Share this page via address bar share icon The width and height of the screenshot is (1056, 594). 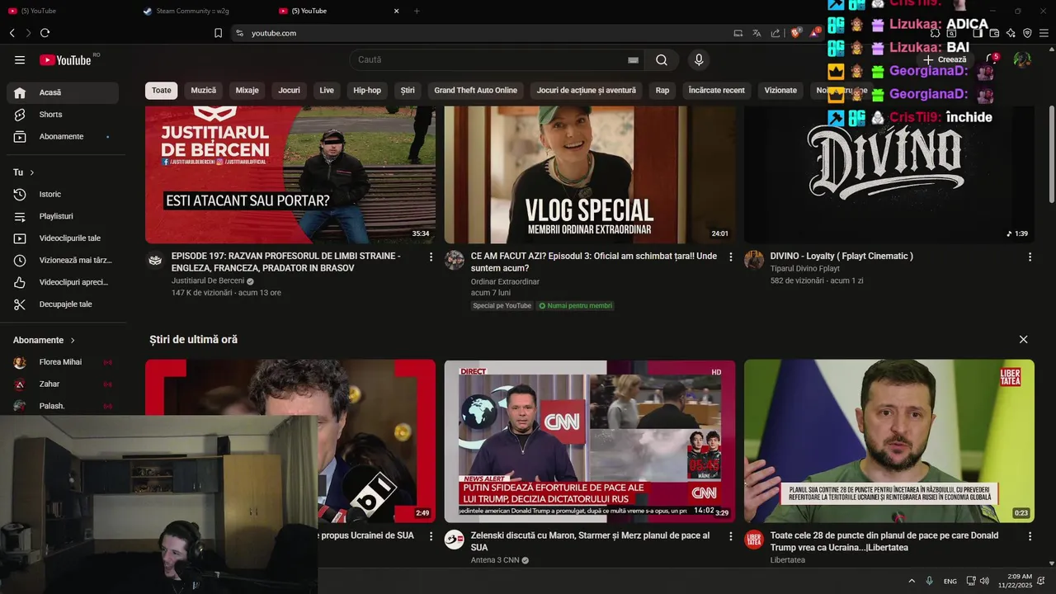[x=775, y=33]
